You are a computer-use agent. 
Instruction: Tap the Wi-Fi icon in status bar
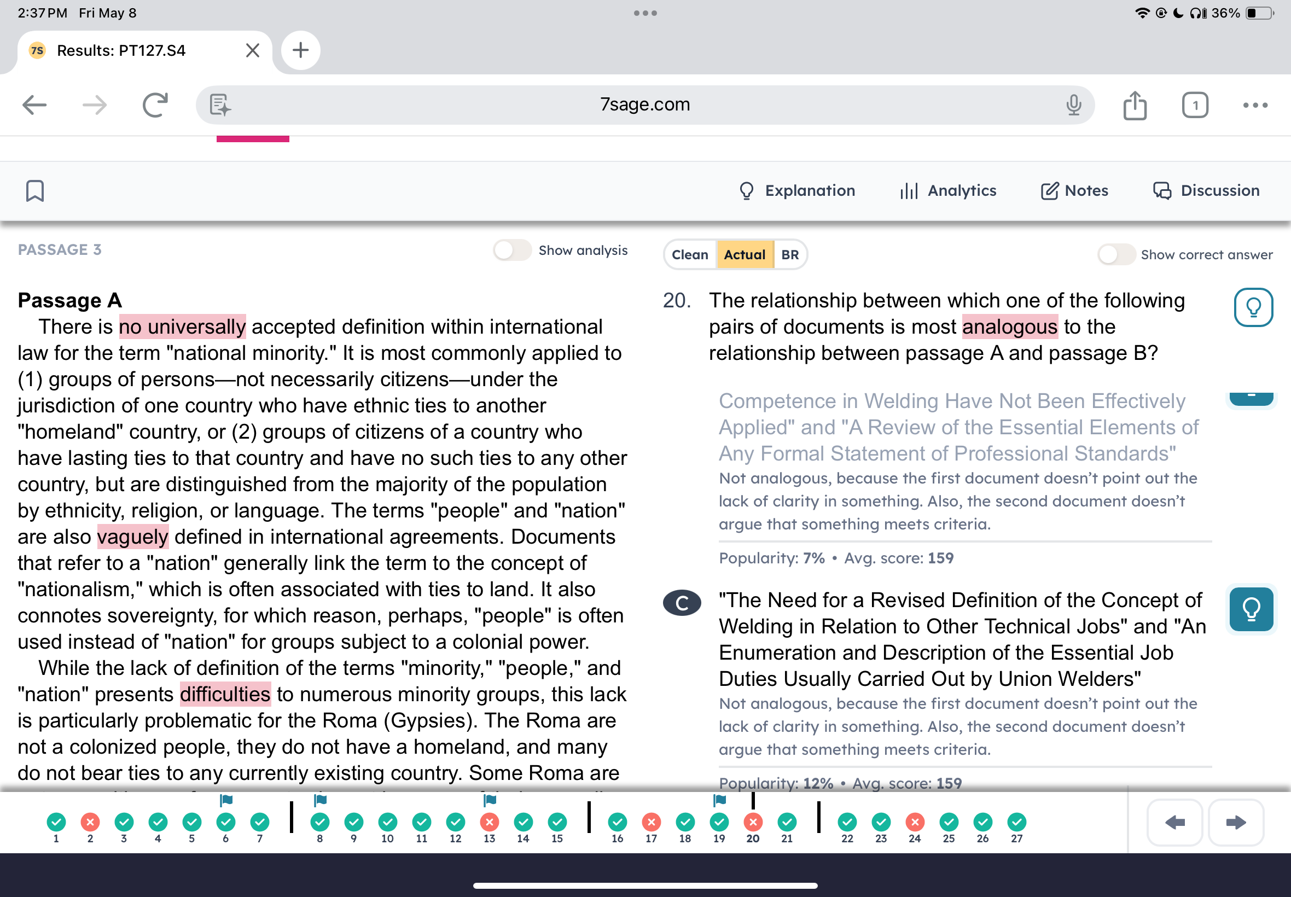coord(1142,13)
